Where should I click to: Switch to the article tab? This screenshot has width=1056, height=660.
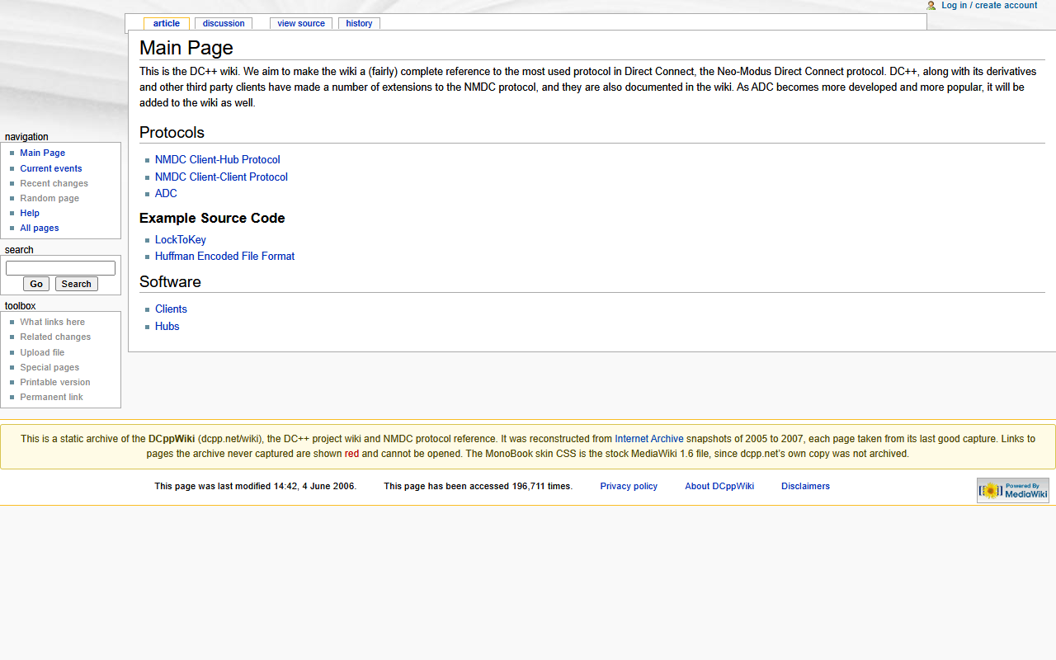(x=167, y=23)
